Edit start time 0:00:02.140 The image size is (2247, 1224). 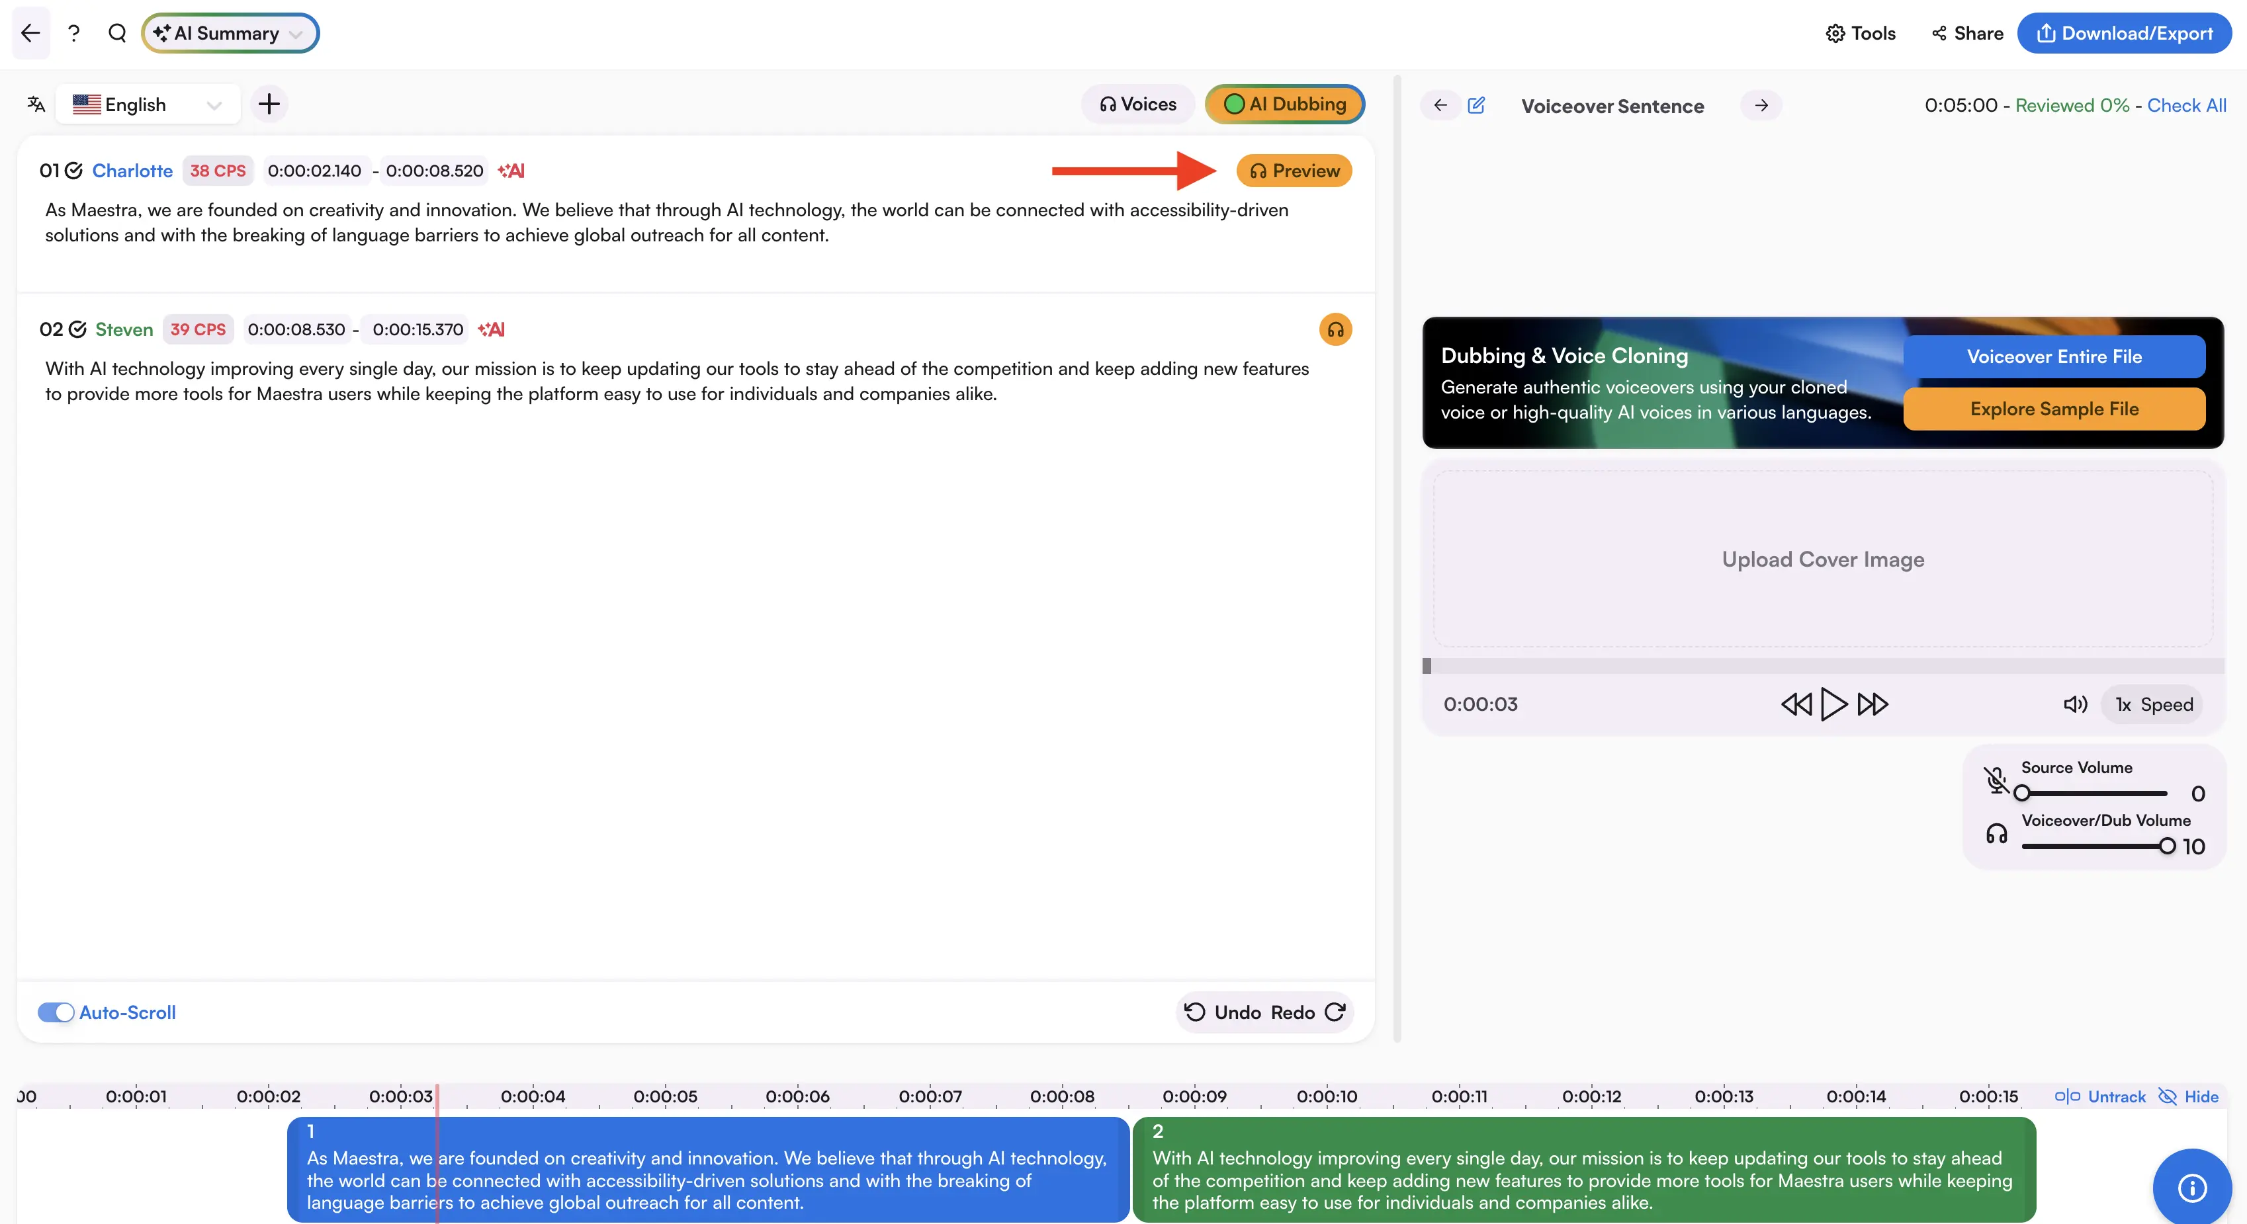point(314,171)
